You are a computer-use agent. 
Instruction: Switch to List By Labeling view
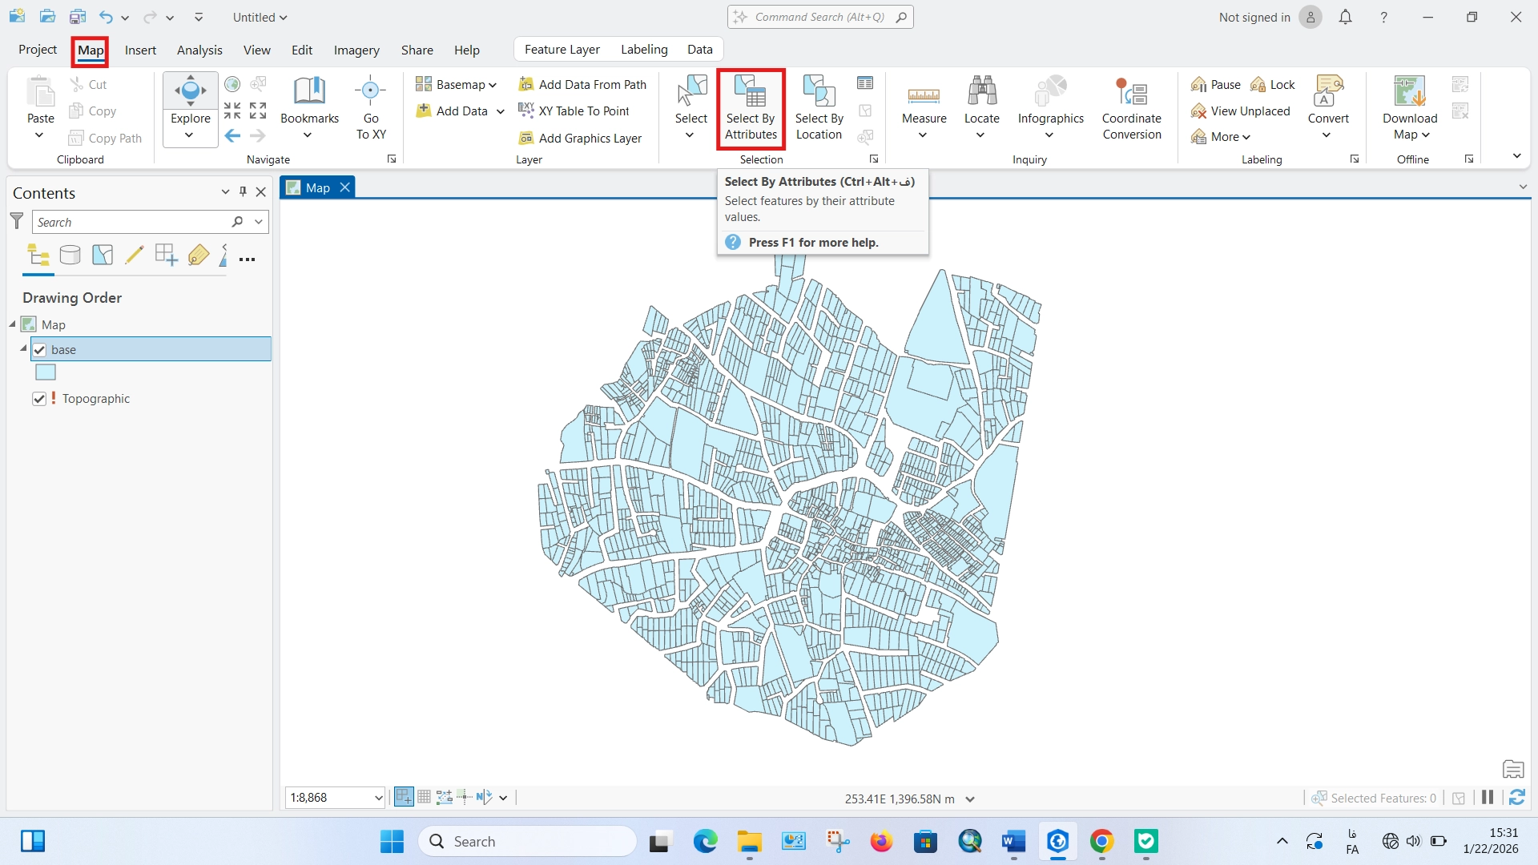[198, 255]
